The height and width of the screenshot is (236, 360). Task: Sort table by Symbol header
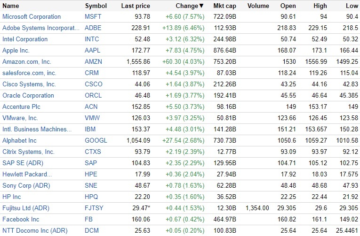click(x=96, y=6)
